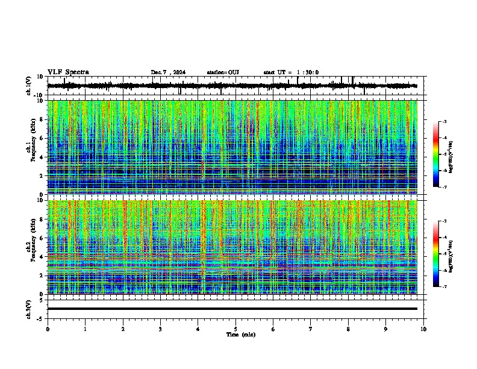Click the flat black ch.3 trace line
This screenshot has width=477, height=369.
232,309
